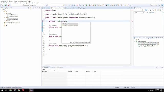Click the Save toolbar icon
Screen dimensions: 164x92
[x=73, y=5]
